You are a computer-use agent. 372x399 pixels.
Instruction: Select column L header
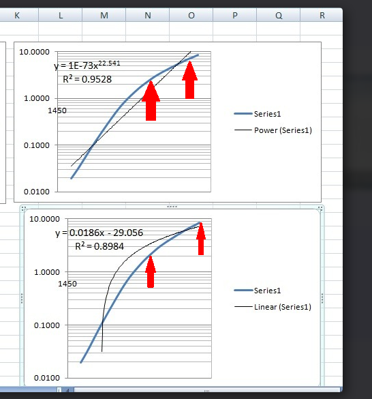(x=61, y=15)
